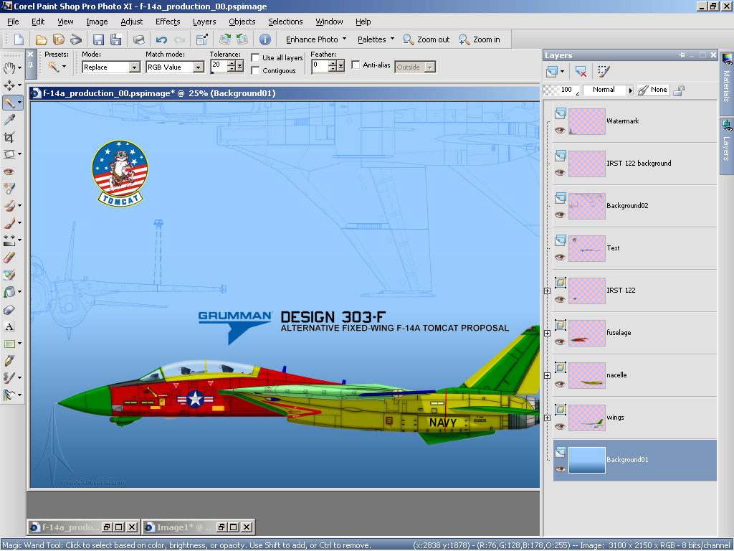The height and width of the screenshot is (551, 734).
Task: Select the Clone Brush tool
Action: pyautogui.click(x=9, y=206)
